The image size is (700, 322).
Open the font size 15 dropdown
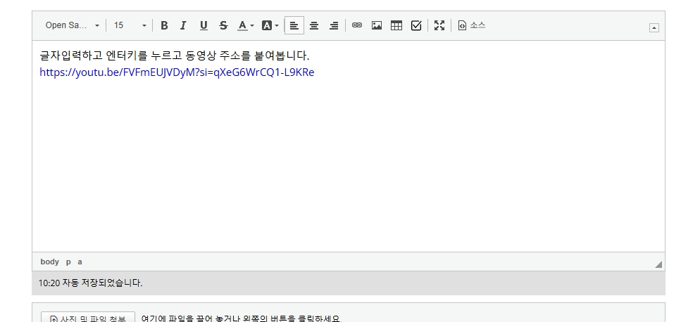click(130, 25)
